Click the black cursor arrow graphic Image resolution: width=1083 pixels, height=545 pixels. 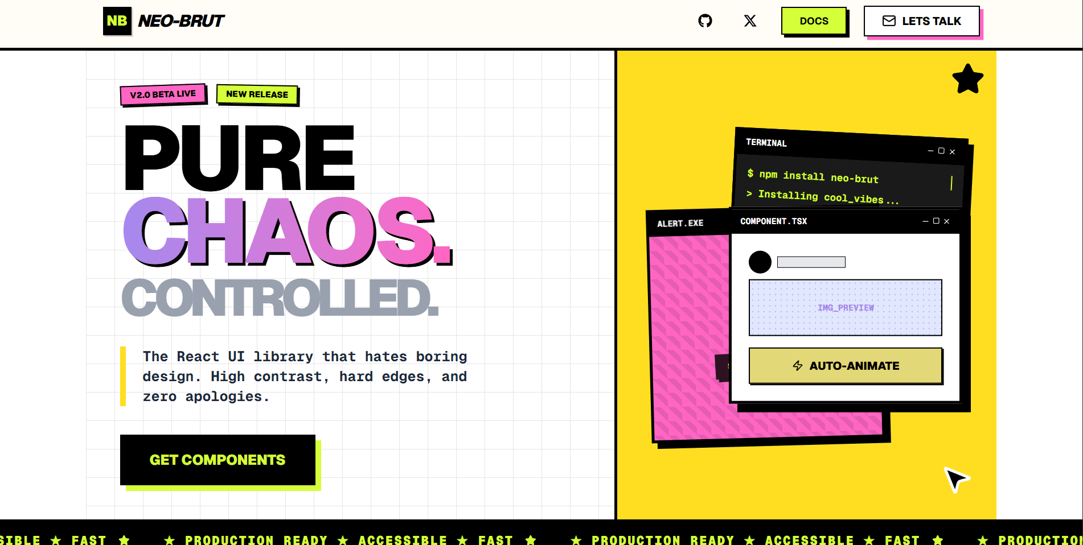pyautogui.click(x=955, y=479)
